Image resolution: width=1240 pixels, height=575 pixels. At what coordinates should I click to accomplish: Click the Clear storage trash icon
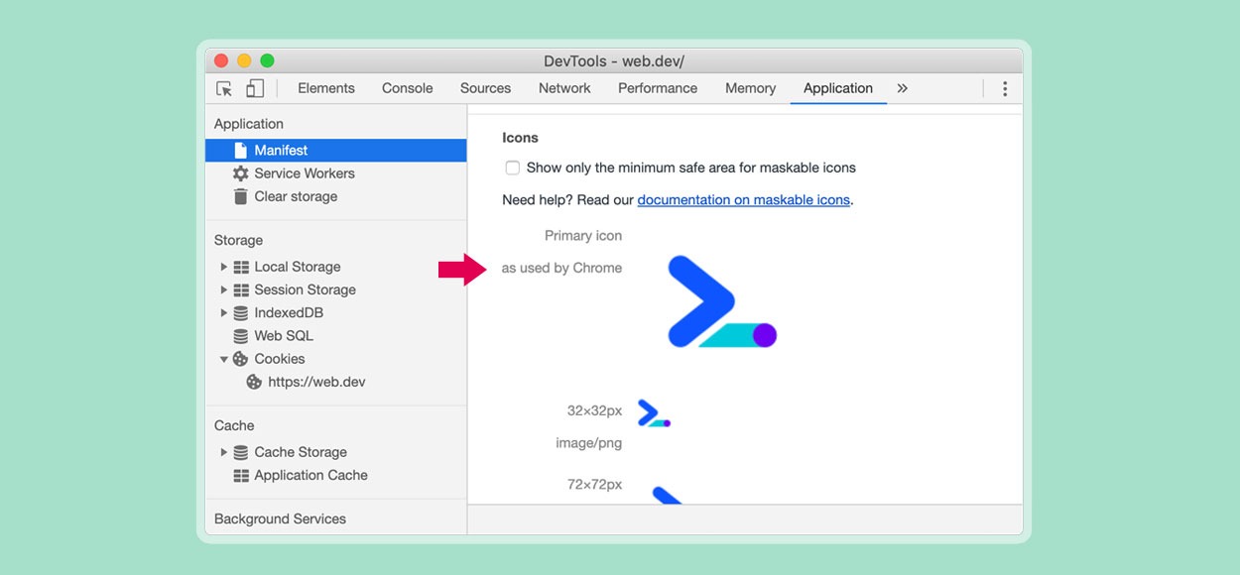click(240, 196)
